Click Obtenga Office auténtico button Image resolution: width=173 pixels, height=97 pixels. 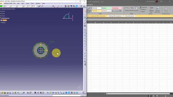point(115,16)
